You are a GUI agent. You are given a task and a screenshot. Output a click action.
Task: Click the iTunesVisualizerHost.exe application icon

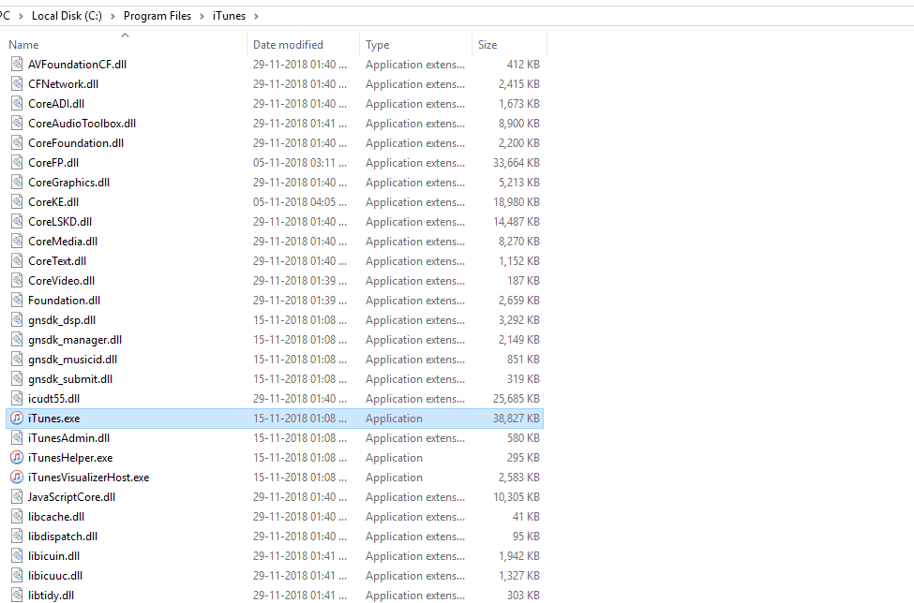tap(17, 478)
